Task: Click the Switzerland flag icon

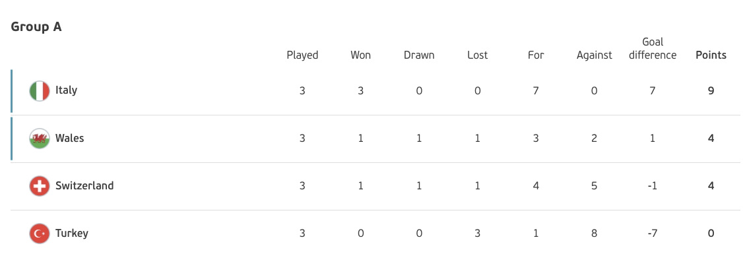Action: [40, 186]
